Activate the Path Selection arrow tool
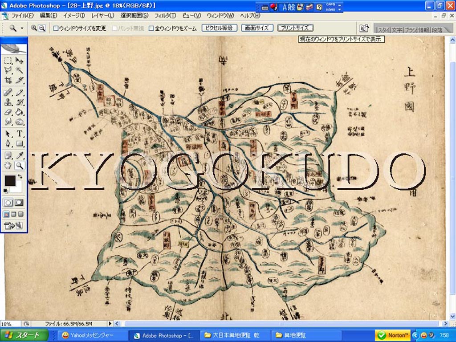 tap(8, 134)
